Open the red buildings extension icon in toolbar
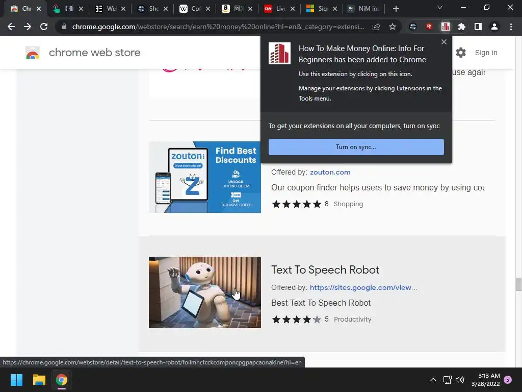522x392 pixels. pyautogui.click(x=446, y=27)
